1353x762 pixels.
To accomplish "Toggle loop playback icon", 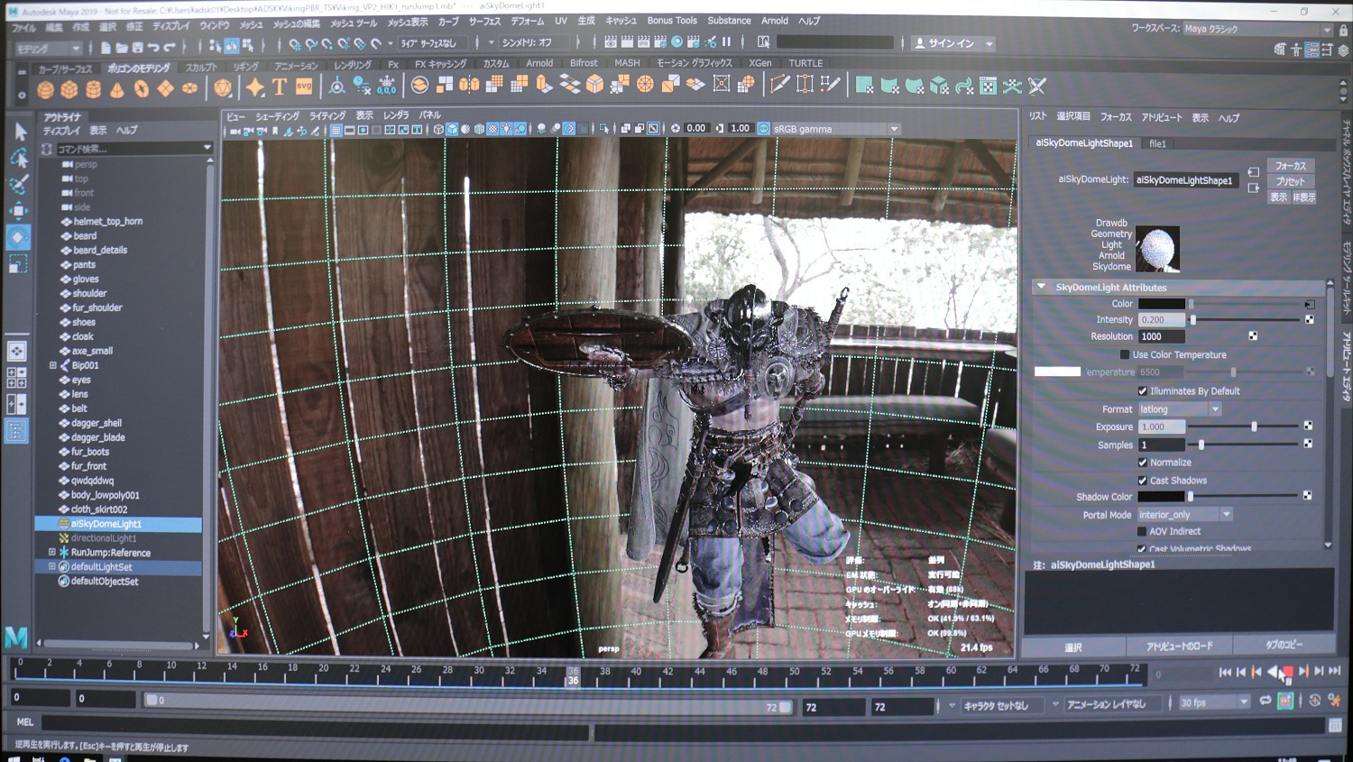I will click(1266, 702).
